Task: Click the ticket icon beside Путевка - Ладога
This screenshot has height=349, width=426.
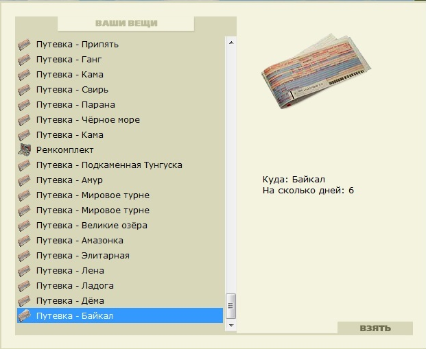Action: (24, 286)
